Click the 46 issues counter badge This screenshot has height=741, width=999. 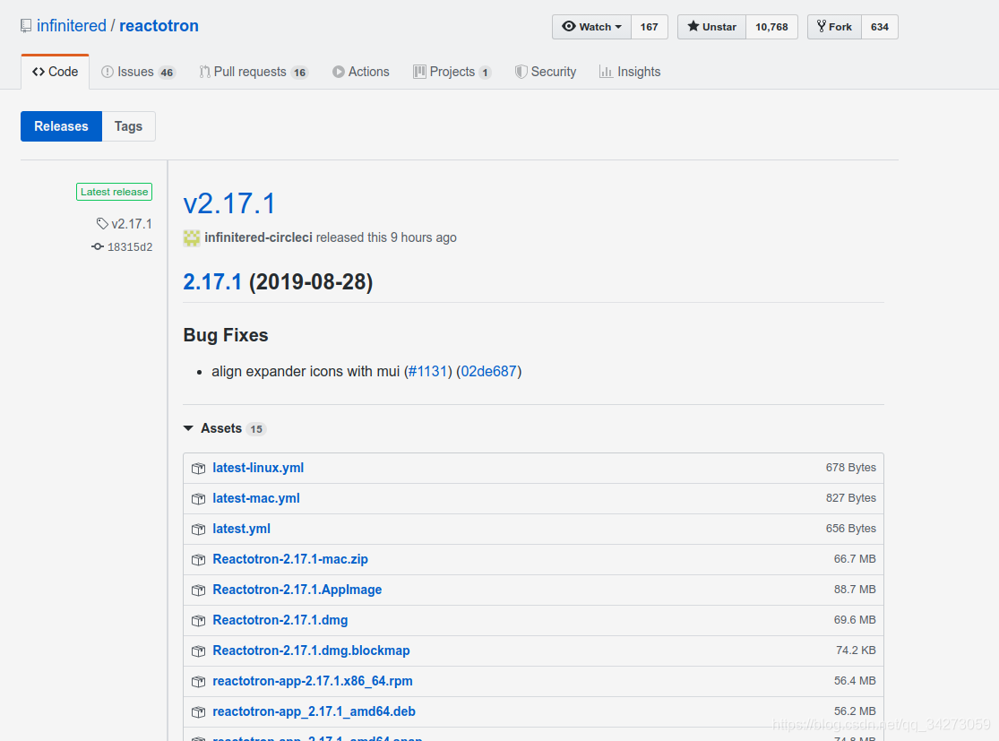click(x=167, y=73)
